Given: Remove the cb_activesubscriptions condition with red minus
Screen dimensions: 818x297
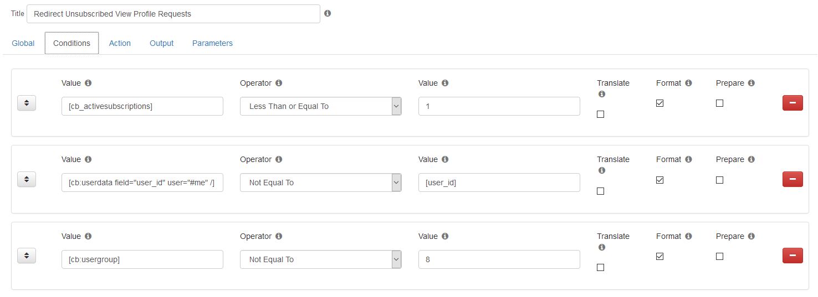Looking at the screenshot, I should click(793, 103).
